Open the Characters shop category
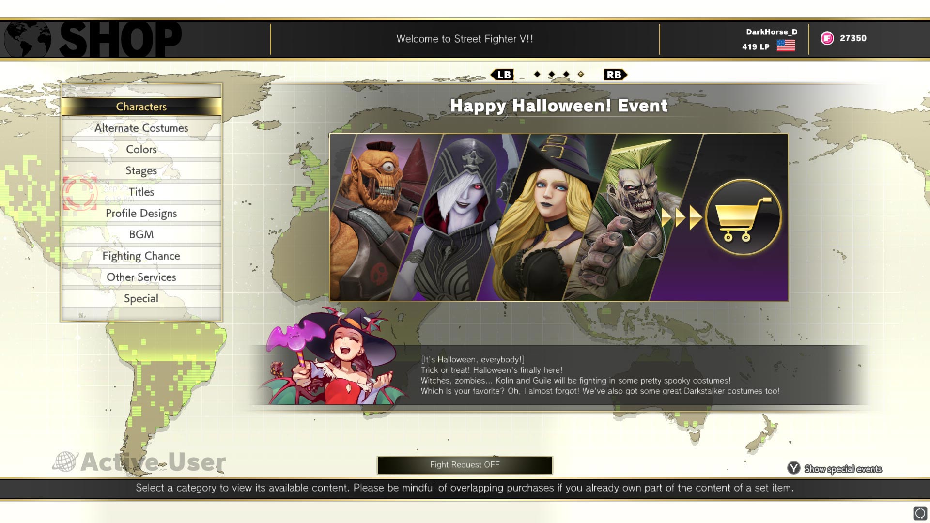This screenshot has width=930, height=523. pos(141,107)
